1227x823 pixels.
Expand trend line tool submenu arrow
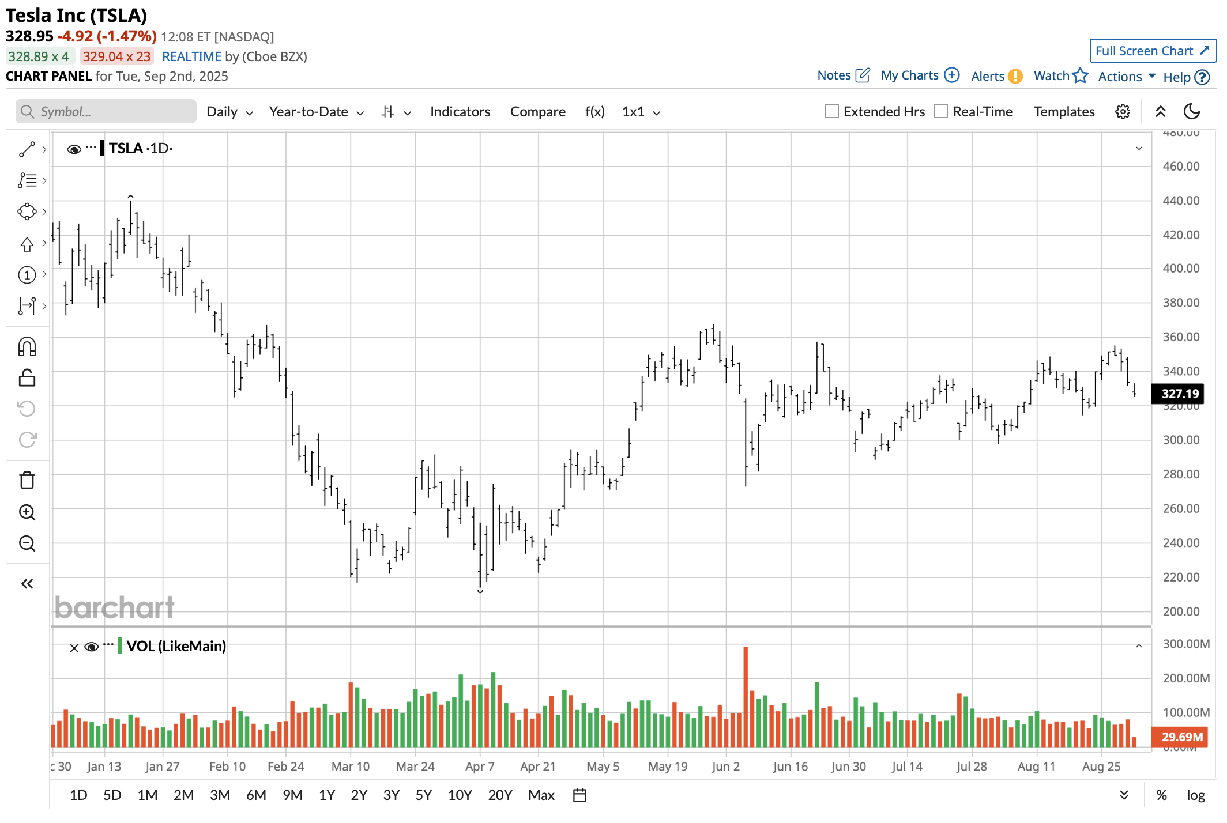pyautogui.click(x=44, y=149)
